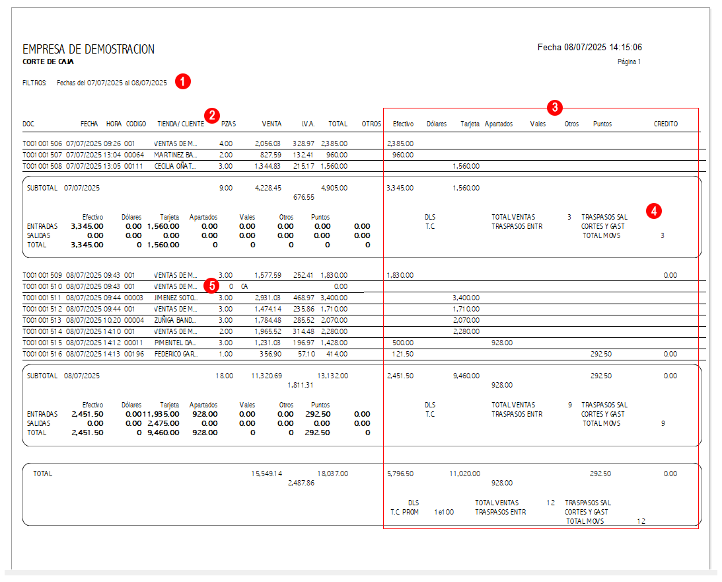The height and width of the screenshot is (582, 722).
Task: Select document T001 001 508
Action: coord(42,166)
